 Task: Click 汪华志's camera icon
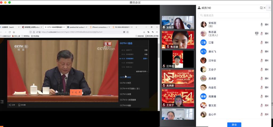pos(267,61)
